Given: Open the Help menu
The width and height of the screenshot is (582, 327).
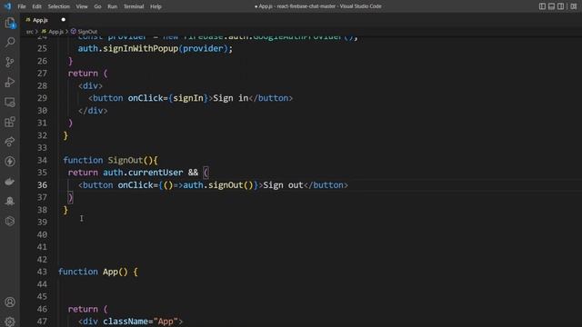Looking at the screenshot, I should (156, 6).
